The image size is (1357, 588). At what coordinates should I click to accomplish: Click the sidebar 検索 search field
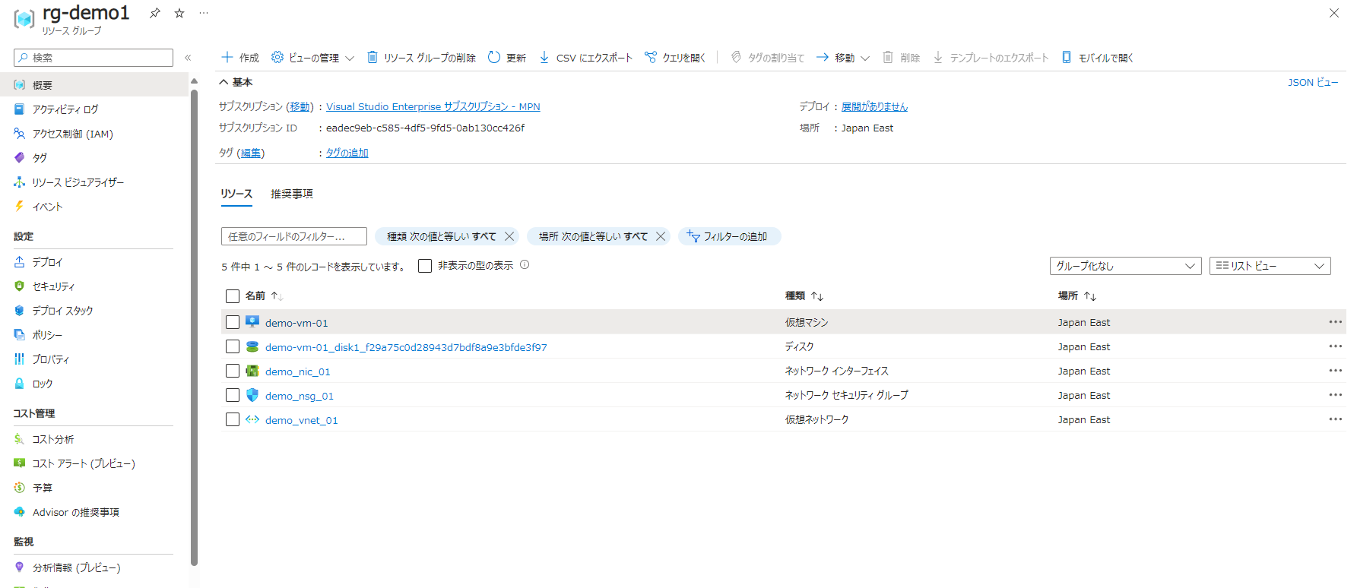click(x=94, y=58)
